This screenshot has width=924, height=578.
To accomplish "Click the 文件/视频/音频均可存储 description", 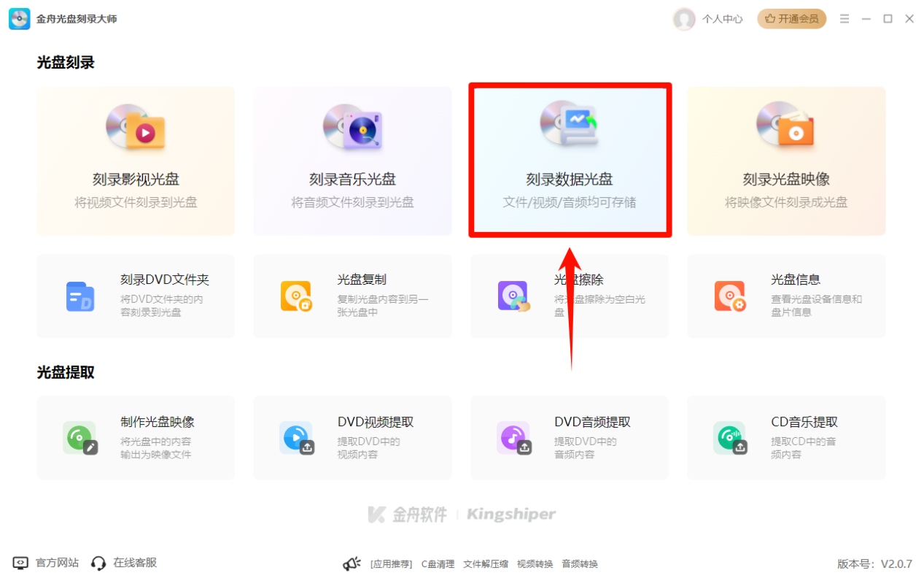I will coord(569,202).
